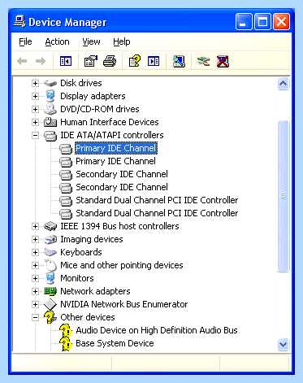Click the Display adapters monitor icon
The height and width of the screenshot is (383, 303).
(50, 96)
